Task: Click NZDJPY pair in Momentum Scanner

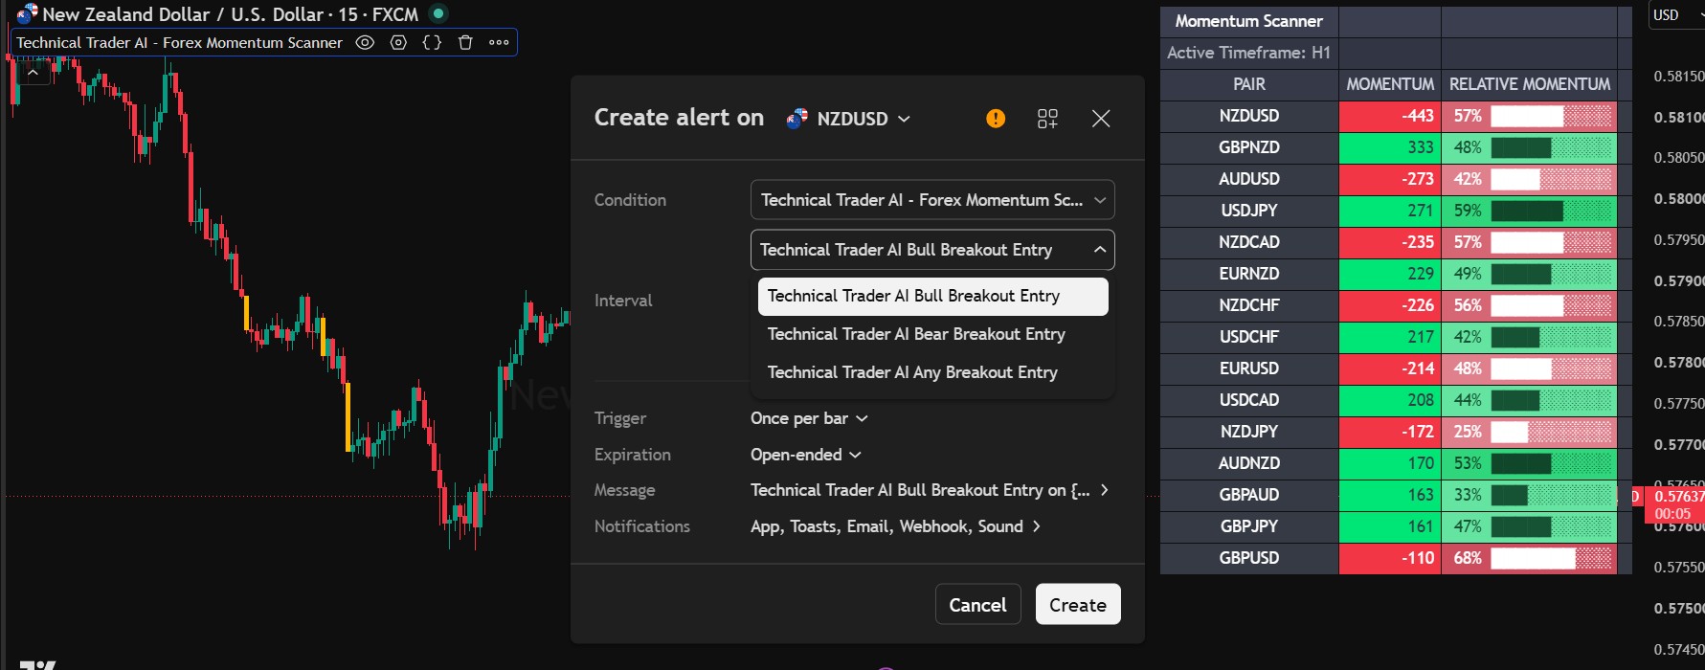Action: pyautogui.click(x=1248, y=432)
